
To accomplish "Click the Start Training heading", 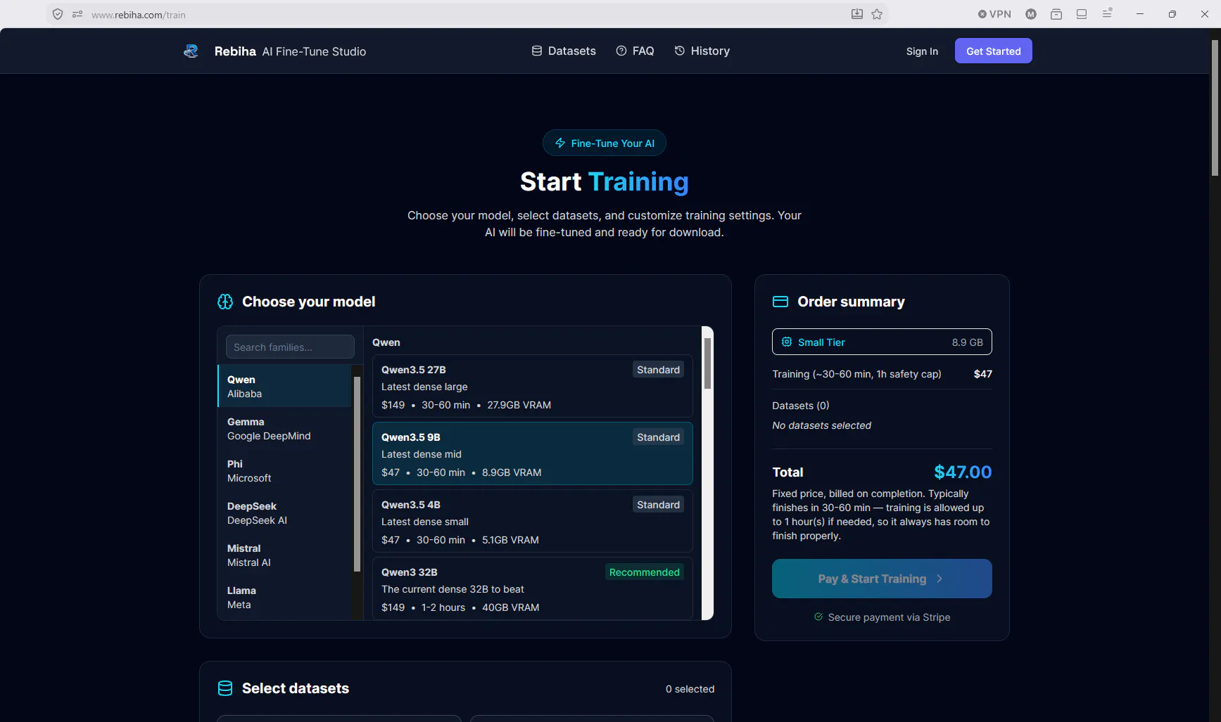I will click(x=605, y=181).
